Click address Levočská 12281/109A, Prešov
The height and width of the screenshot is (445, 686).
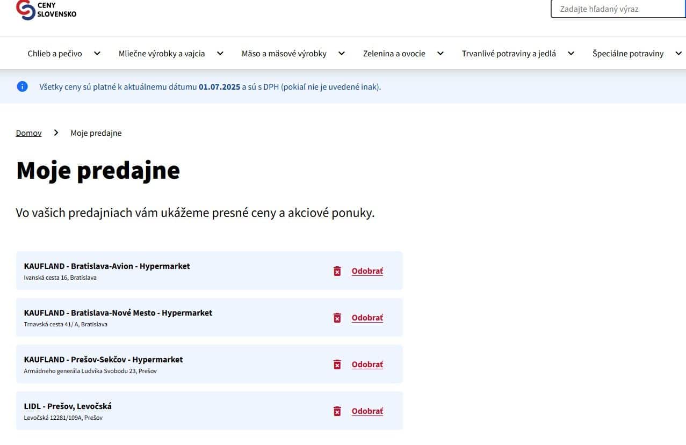tap(63, 418)
